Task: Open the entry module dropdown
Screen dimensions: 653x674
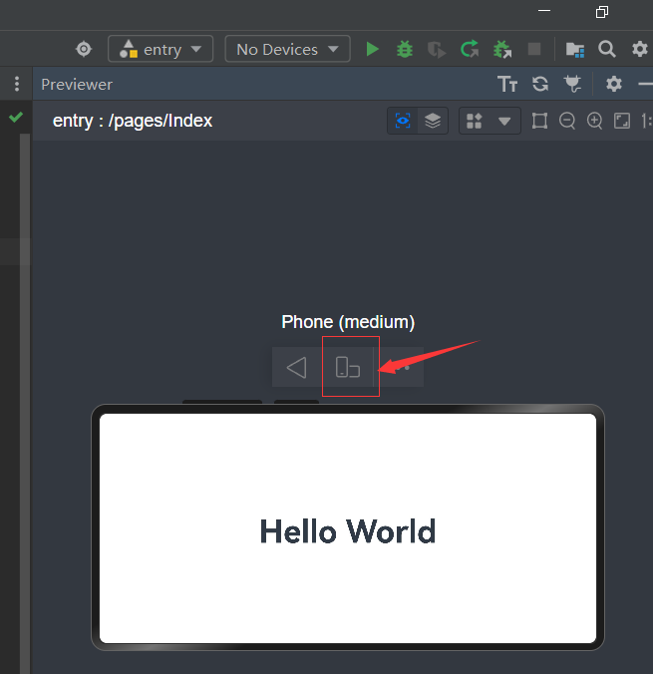Action: 161,49
